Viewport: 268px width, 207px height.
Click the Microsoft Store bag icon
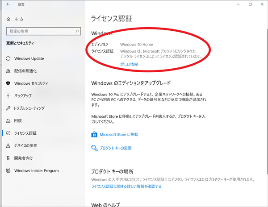94,134
